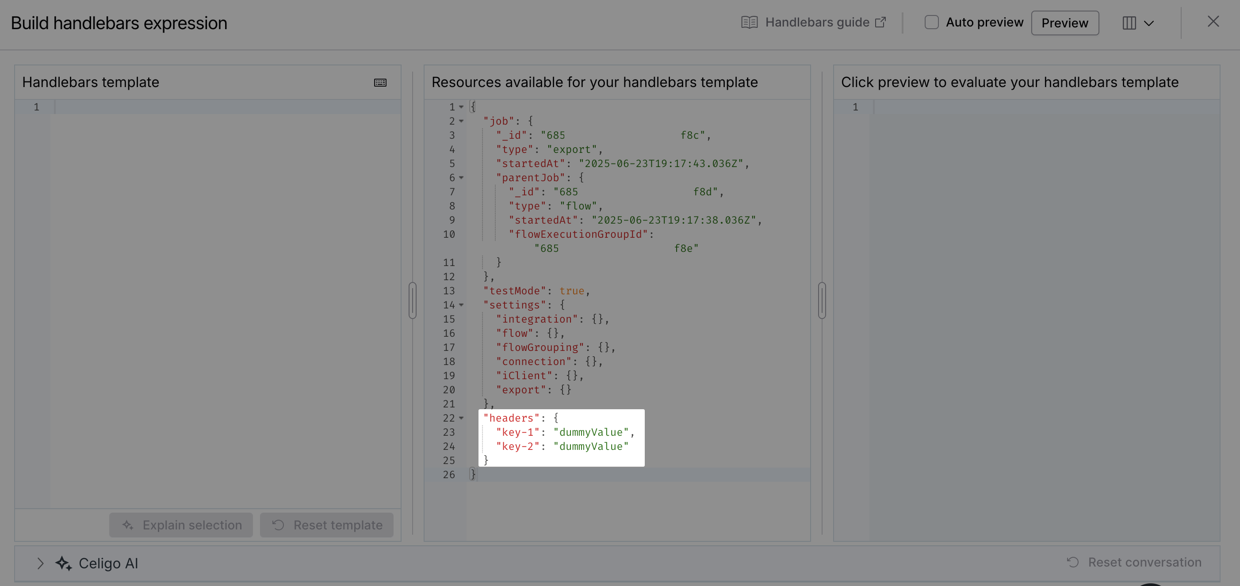The image size is (1240, 586).
Task: Collapse the "settings" node fold arrow
Action: pos(461,305)
